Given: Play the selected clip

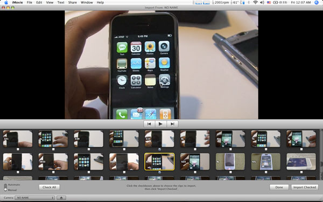Looking at the screenshot, I should (x=160, y=124).
